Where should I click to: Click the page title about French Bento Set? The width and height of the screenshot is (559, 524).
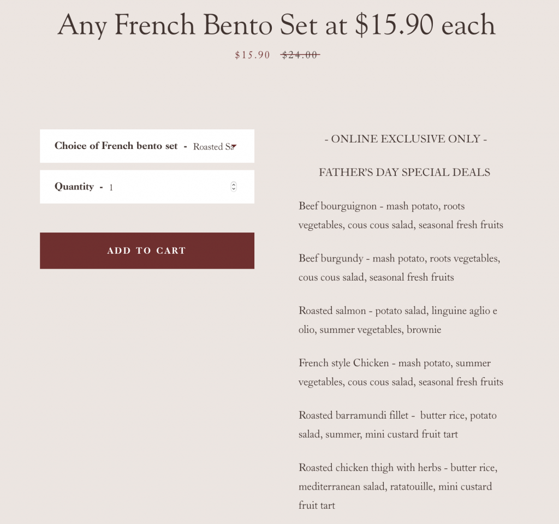(x=276, y=25)
